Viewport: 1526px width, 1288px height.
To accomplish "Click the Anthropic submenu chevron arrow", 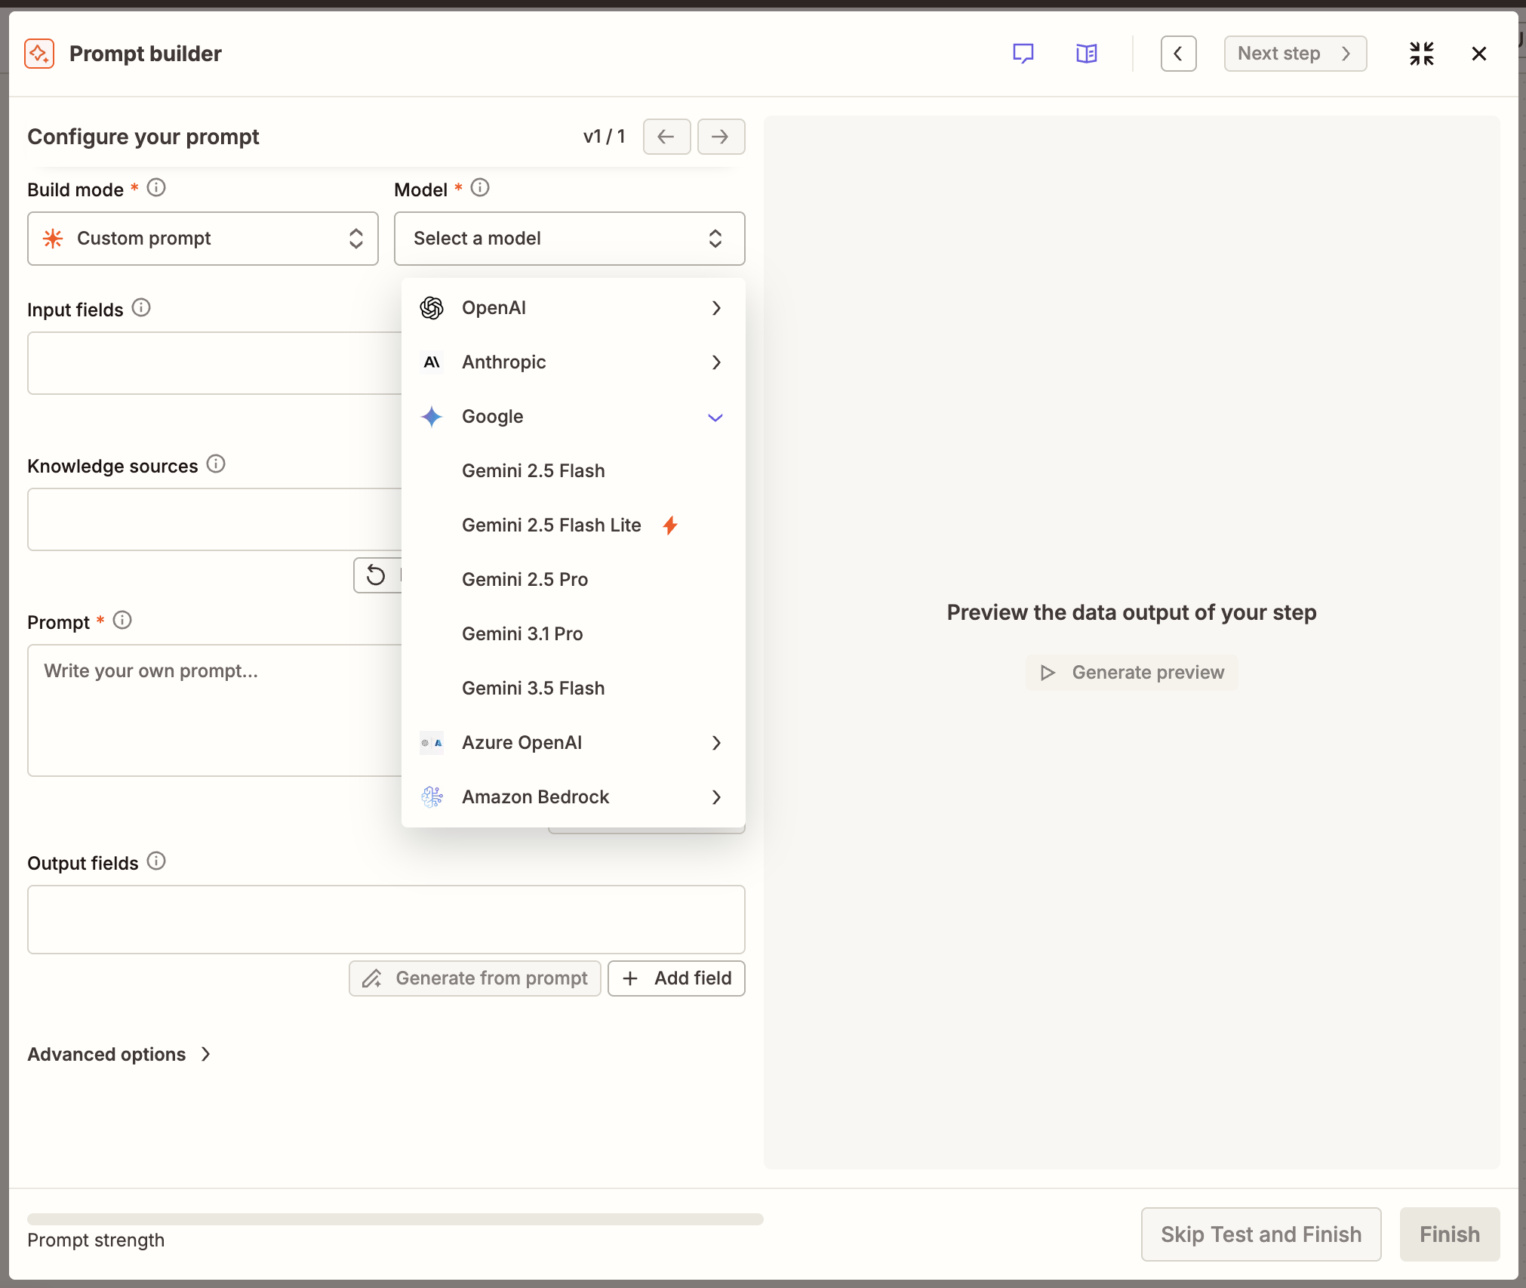I will pyautogui.click(x=716, y=362).
